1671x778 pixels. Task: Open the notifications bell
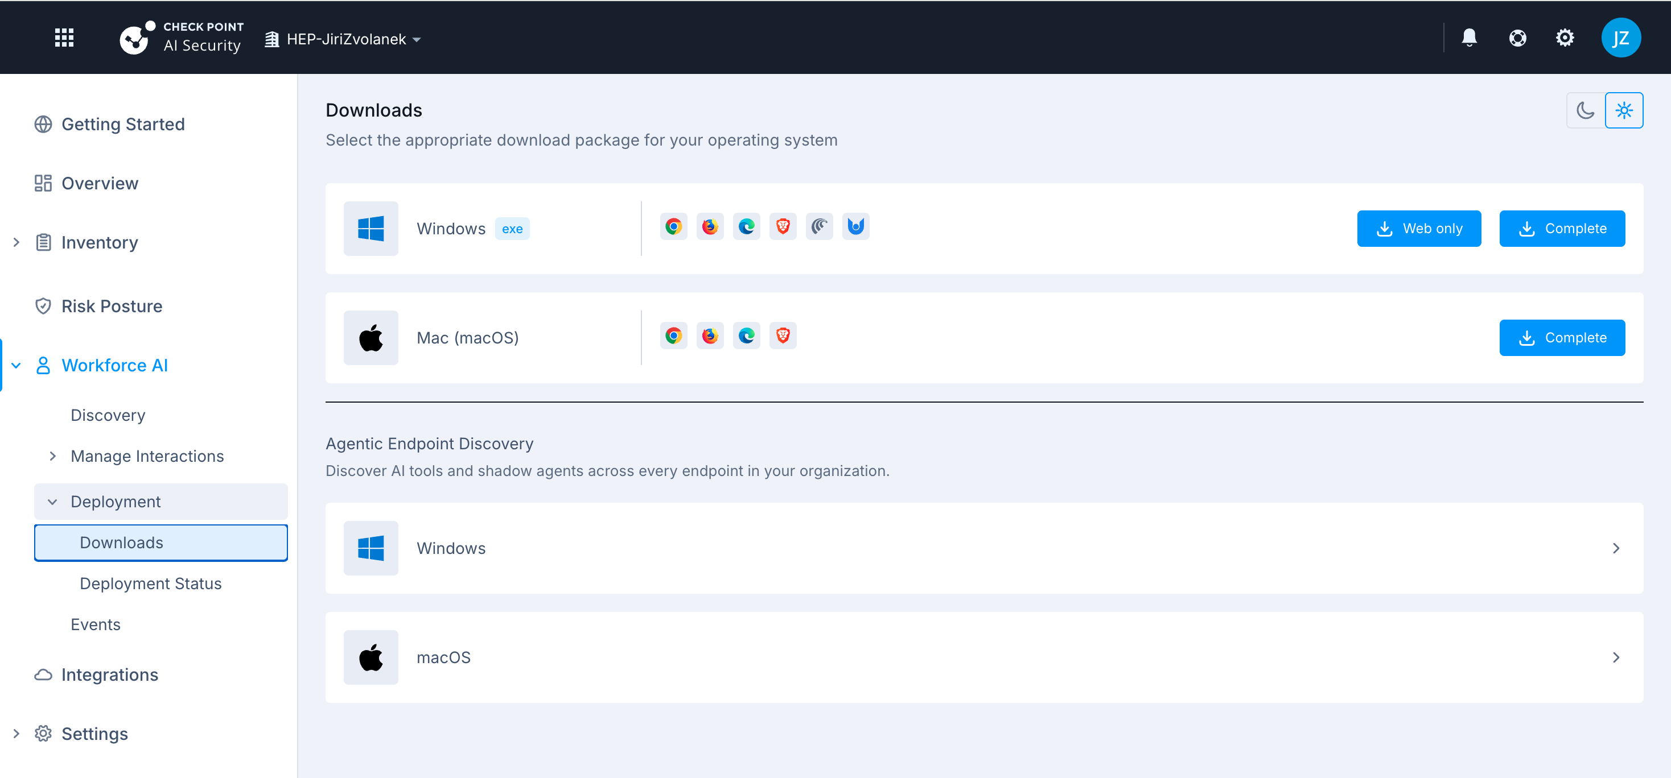[x=1470, y=38]
